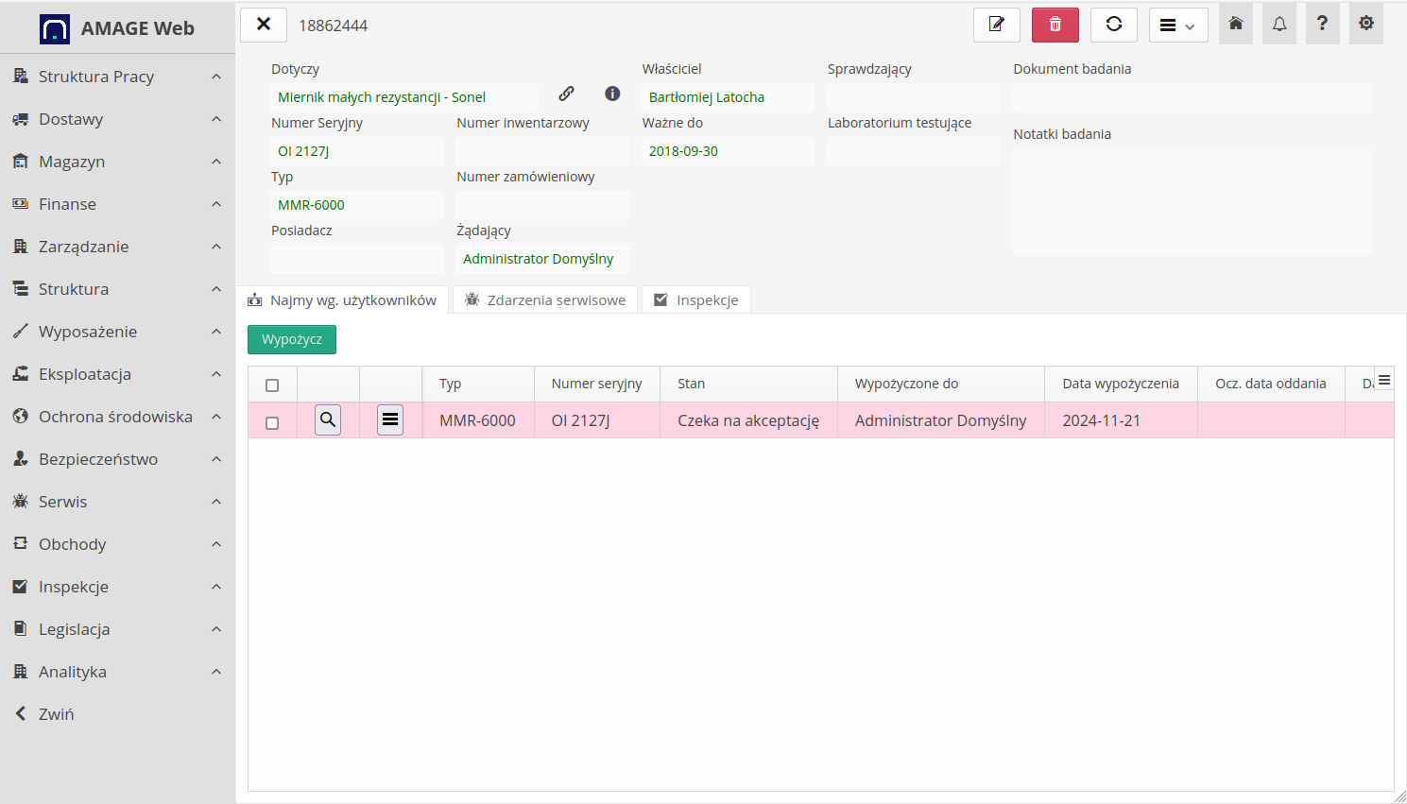This screenshot has height=804, width=1407.
Task: Expand Finanse chevron
Action: (216, 204)
